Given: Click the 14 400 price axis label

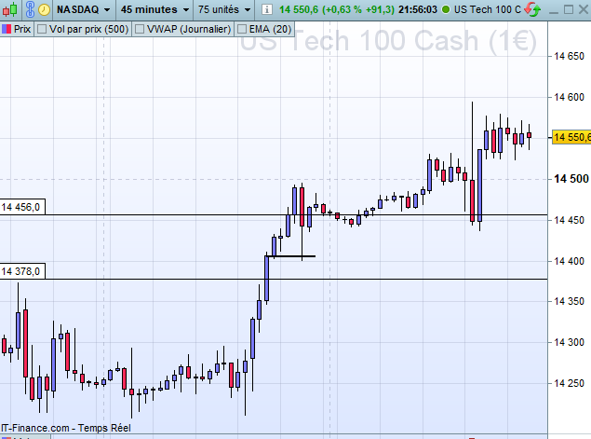Looking at the screenshot, I should (x=569, y=261).
